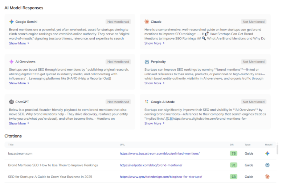Click the Type column header in Citations
Screen dimensions: 282x186
tap(248, 145)
